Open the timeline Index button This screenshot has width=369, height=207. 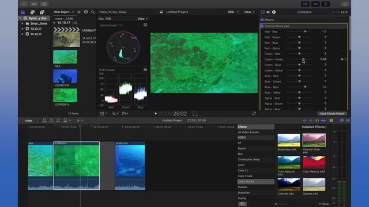click(x=28, y=121)
